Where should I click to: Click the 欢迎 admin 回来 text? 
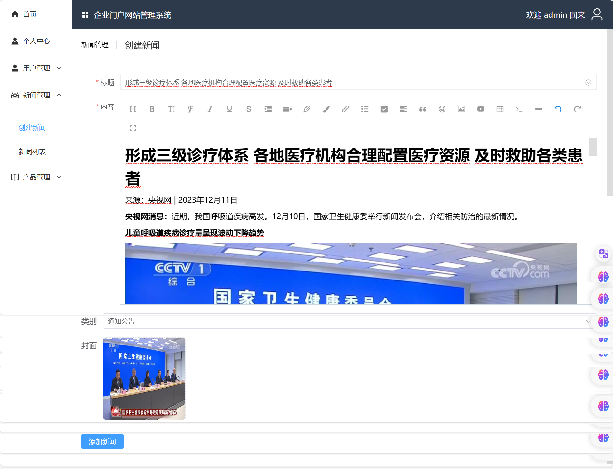[x=555, y=15]
